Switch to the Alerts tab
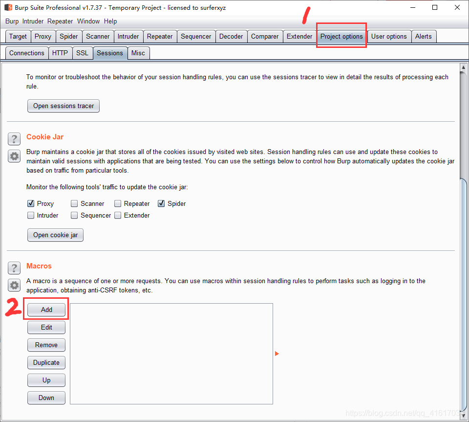Viewport: 469px width, 422px height. click(x=424, y=37)
